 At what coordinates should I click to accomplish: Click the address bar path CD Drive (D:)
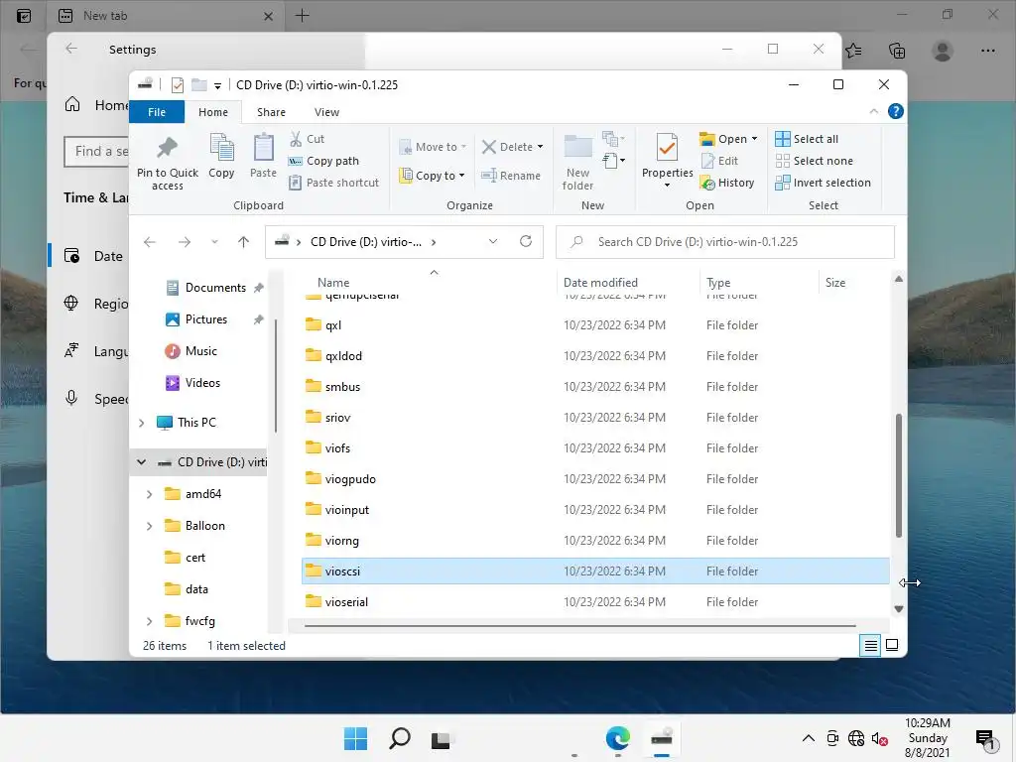tap(366, 242)
